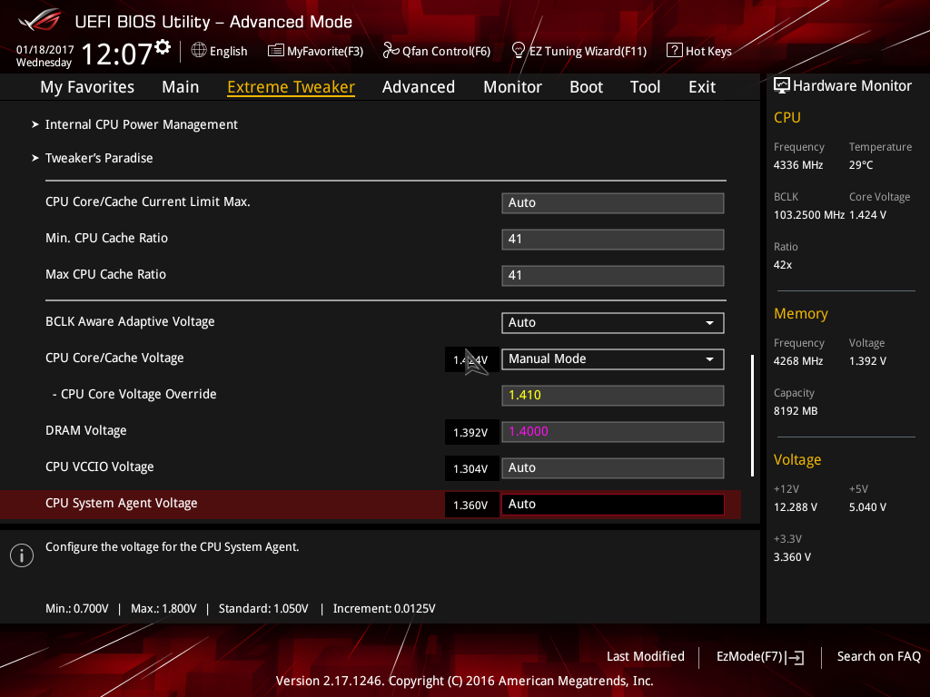930x697 pixels.
Task: Click CPU System Agent Voltage Auto field
Action: click(613, 505)
